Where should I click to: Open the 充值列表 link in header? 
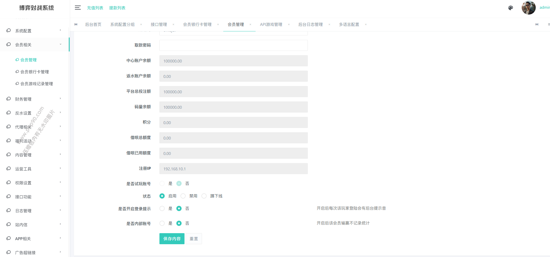[x=95, y=8]
